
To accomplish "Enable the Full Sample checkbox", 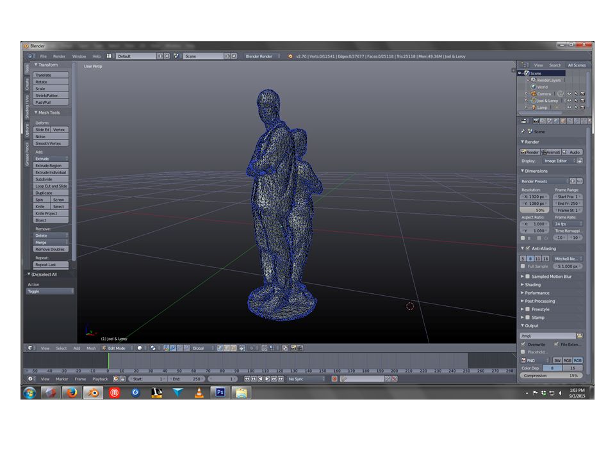I will pos(523,266).
